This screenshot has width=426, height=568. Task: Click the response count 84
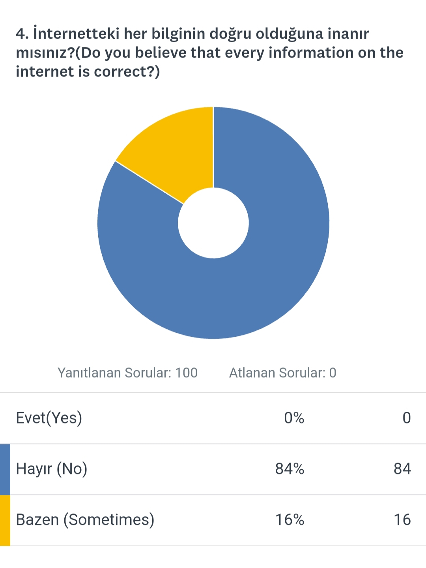(402, 469)
